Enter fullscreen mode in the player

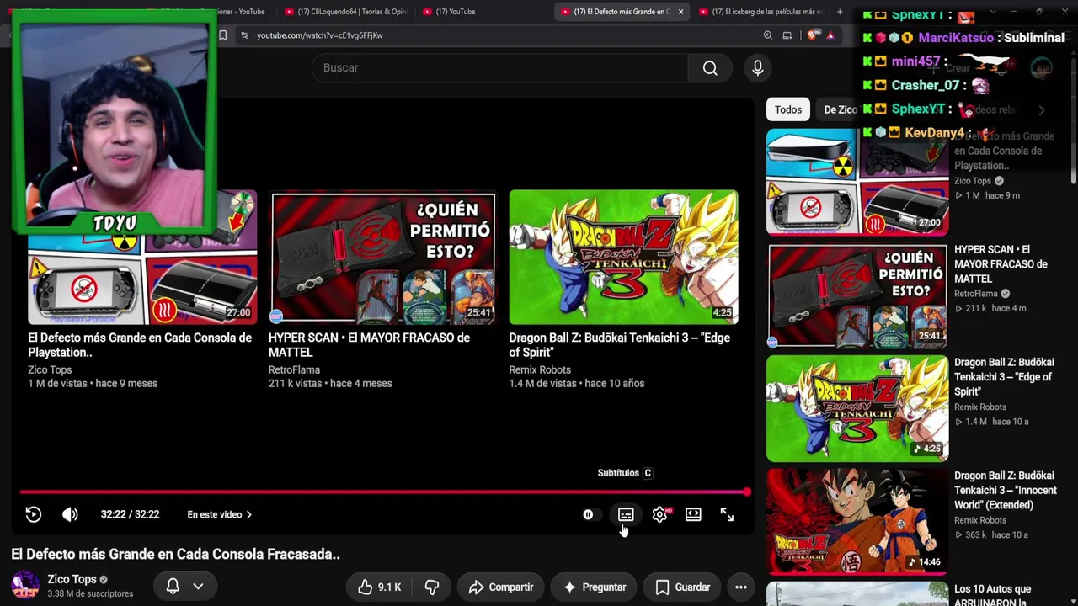click(727, 514)
